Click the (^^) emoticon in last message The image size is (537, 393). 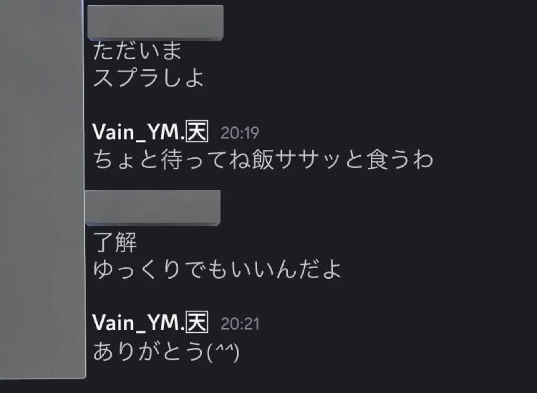pos(223,352)
